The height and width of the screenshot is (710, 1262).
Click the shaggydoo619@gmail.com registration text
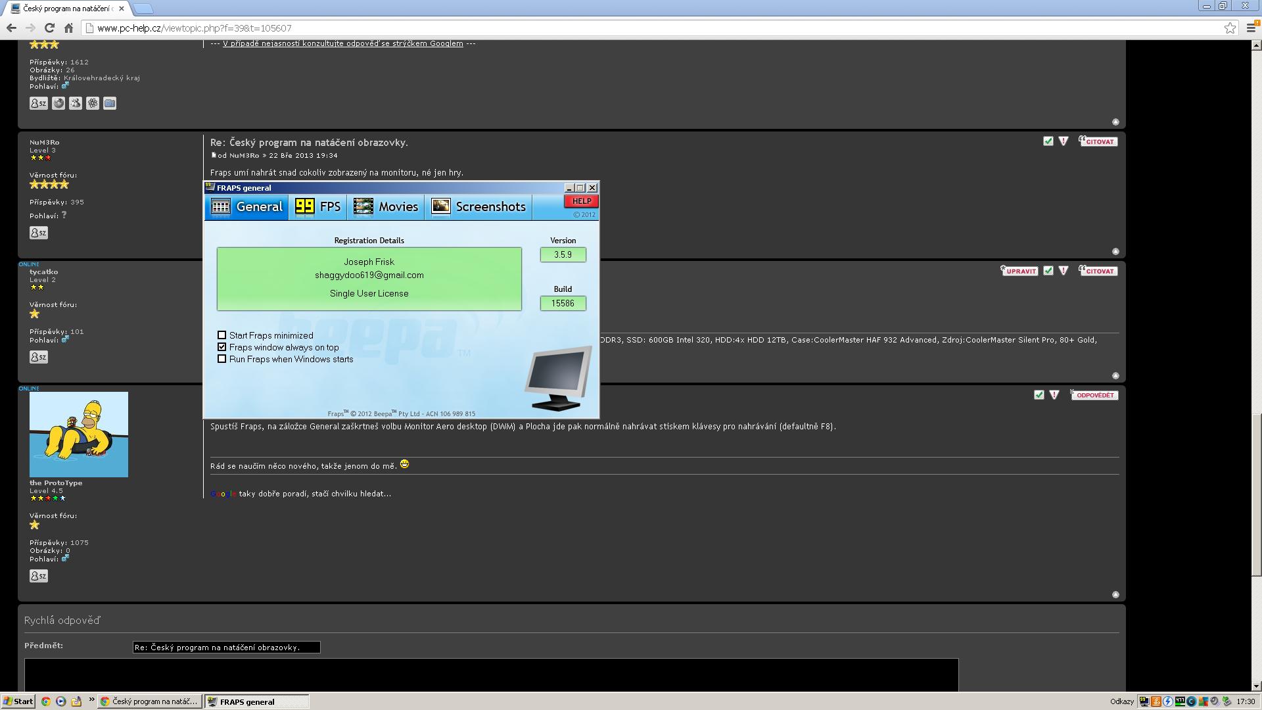coord(369,275)
